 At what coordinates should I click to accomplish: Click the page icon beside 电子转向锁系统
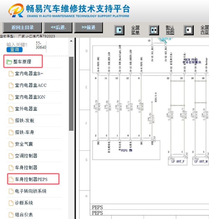11,191
